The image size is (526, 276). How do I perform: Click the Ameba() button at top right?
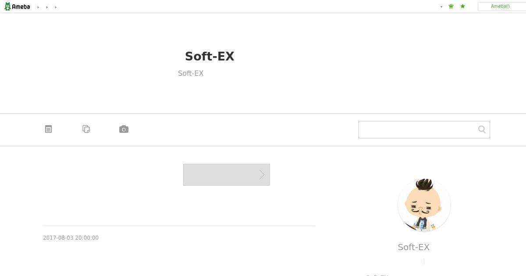pyautogui.click(x=500, y=6)
